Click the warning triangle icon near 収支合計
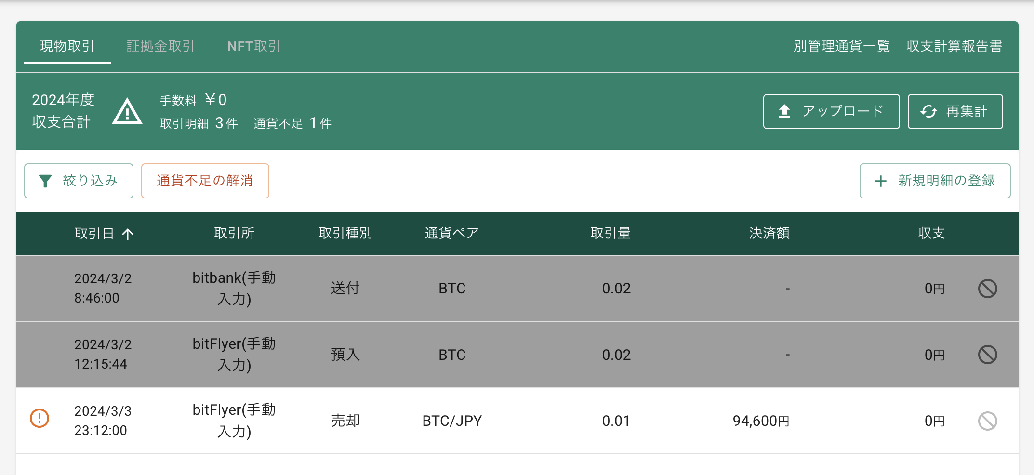The width and height of the screenshot is (1034, 475). [x=127, y=112]
